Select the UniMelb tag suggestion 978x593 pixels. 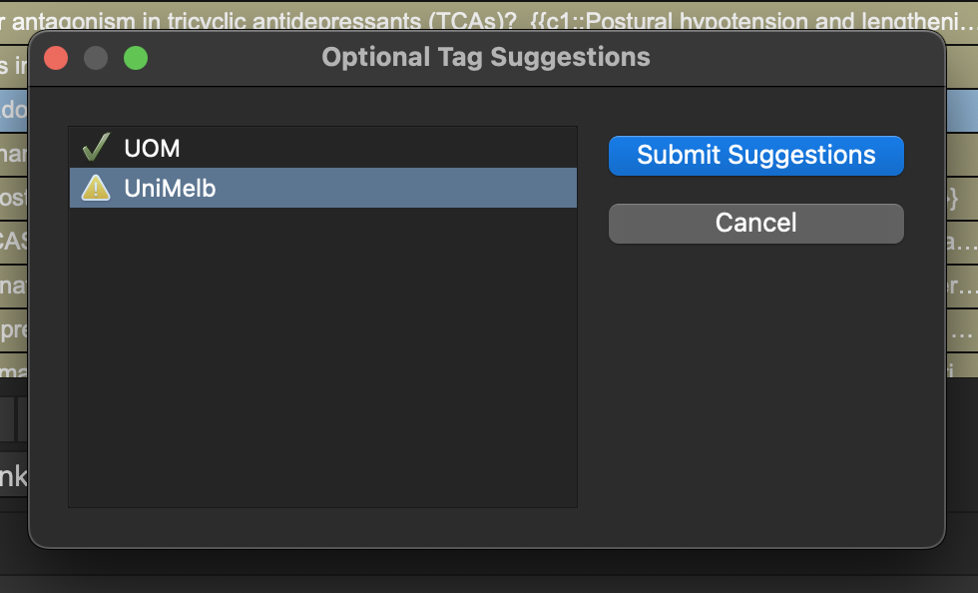pyautogui.click(x=170, y=188)
